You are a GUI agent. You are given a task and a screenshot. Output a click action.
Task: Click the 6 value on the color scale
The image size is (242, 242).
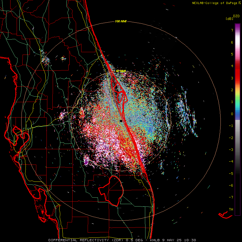232,42
